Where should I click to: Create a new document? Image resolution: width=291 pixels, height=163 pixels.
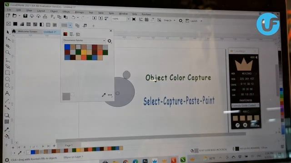pos(8,15)
